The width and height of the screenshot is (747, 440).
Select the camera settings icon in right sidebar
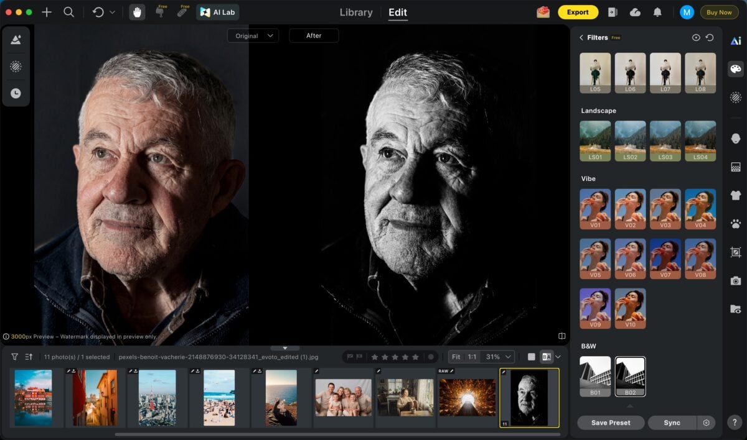(x=735, y=280)
